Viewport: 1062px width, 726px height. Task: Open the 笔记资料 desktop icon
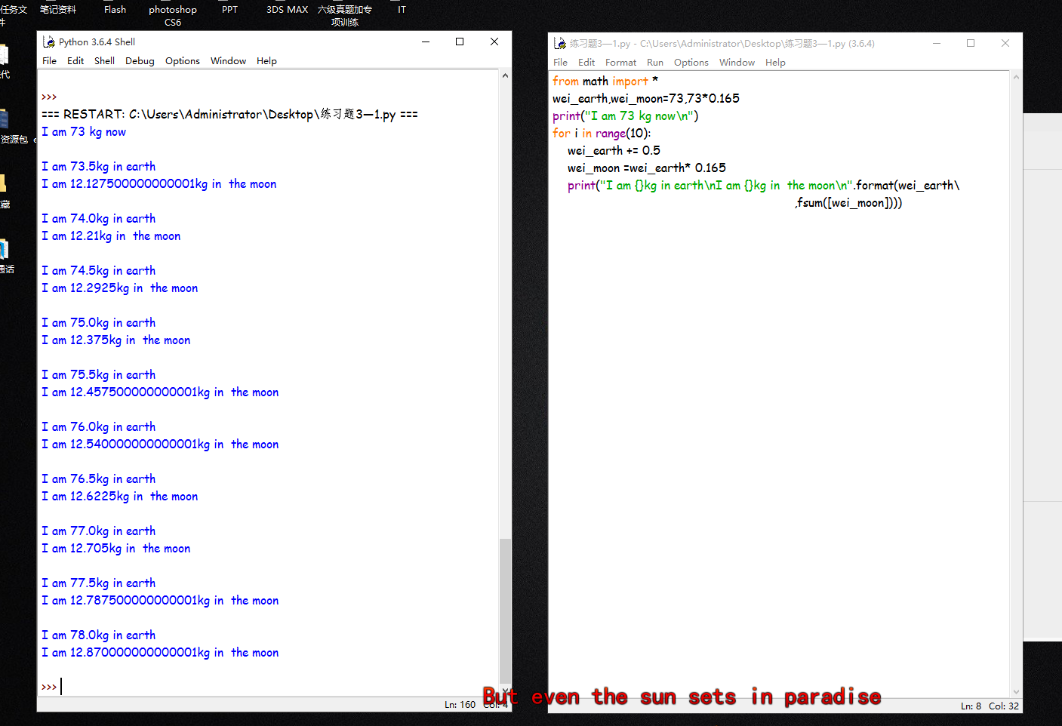(59, 9)
